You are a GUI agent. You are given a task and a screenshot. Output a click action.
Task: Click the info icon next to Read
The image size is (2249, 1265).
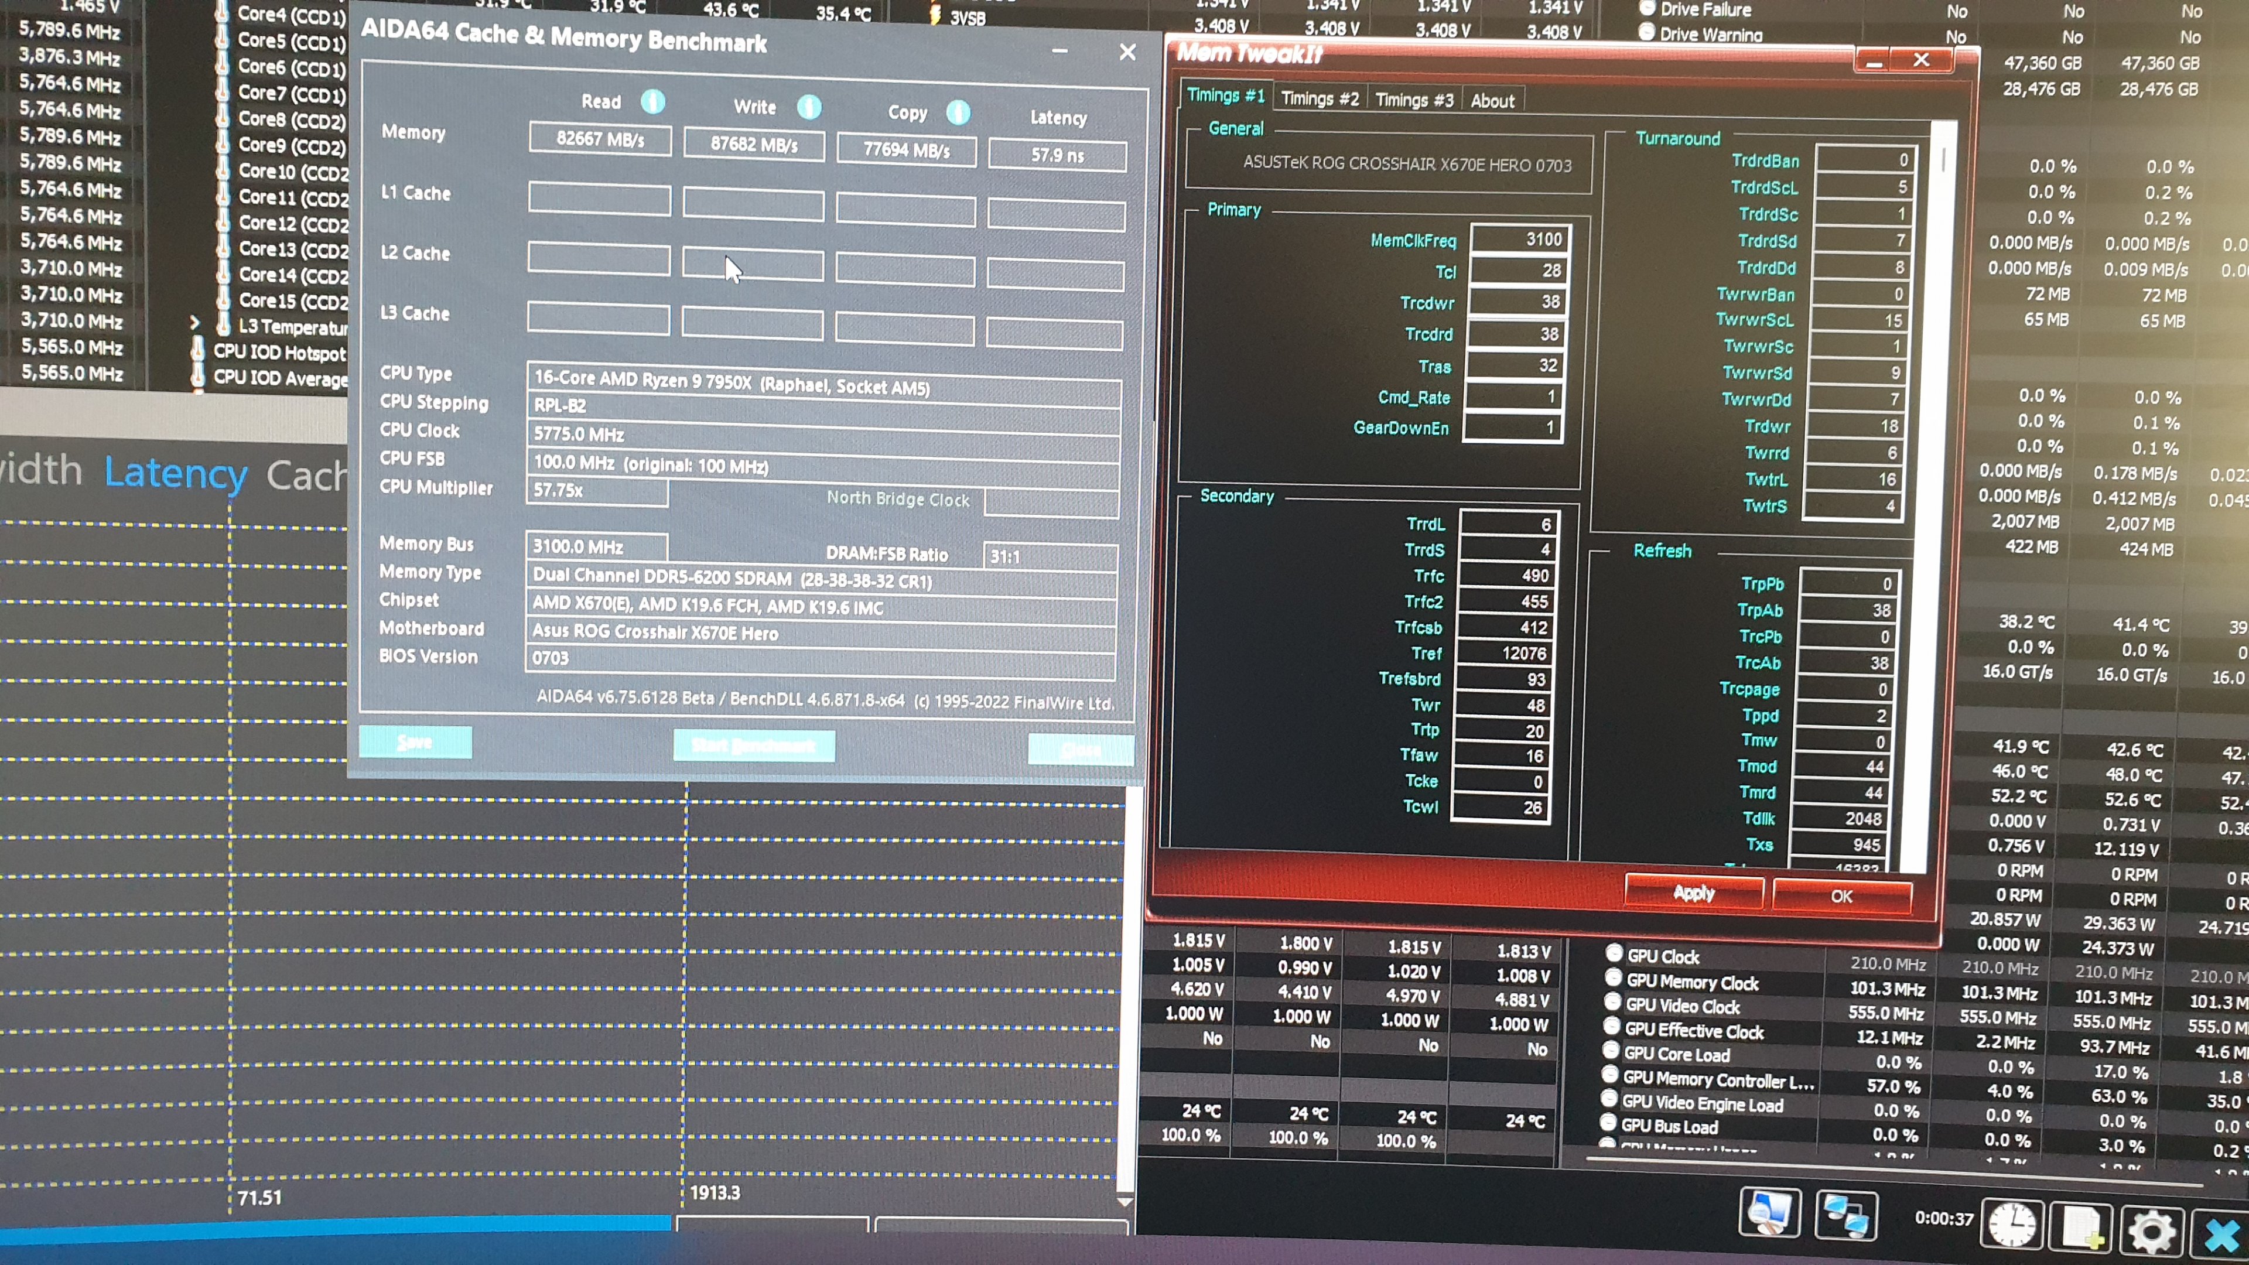click(652, 102)
